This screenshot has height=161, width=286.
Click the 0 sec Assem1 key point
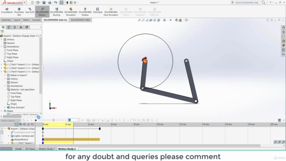43,129
